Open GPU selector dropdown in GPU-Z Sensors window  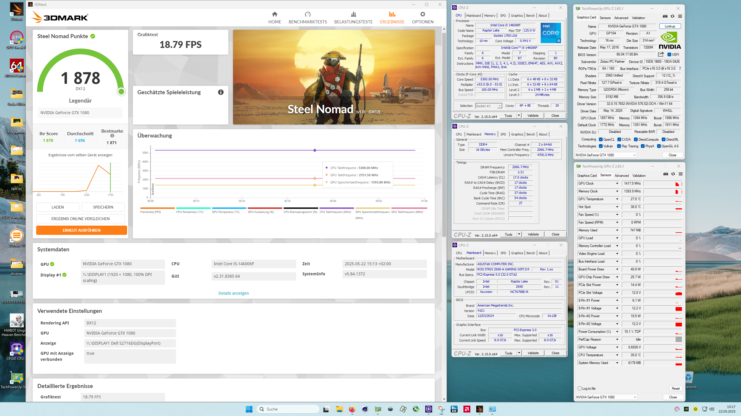[606, 397]
